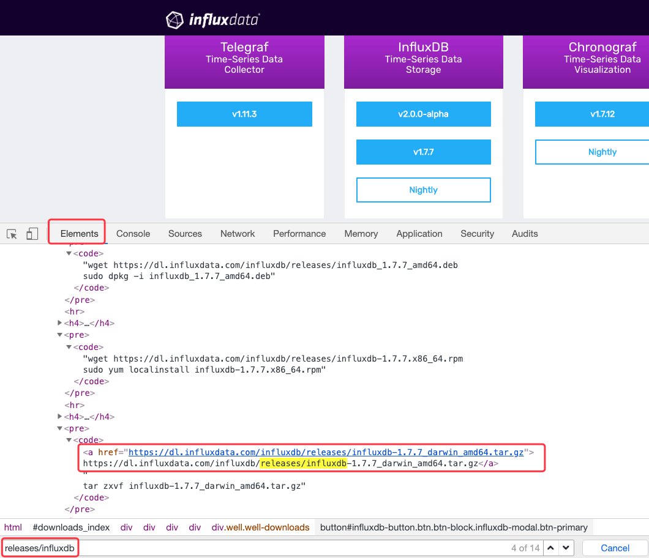Toggle the device toolbar icon
Viewport: 649px width, 558px height.
point(32,234)
